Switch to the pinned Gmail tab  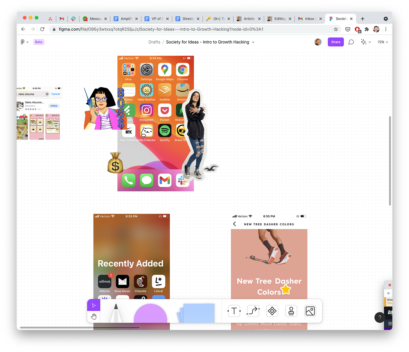tap(62, 19)
